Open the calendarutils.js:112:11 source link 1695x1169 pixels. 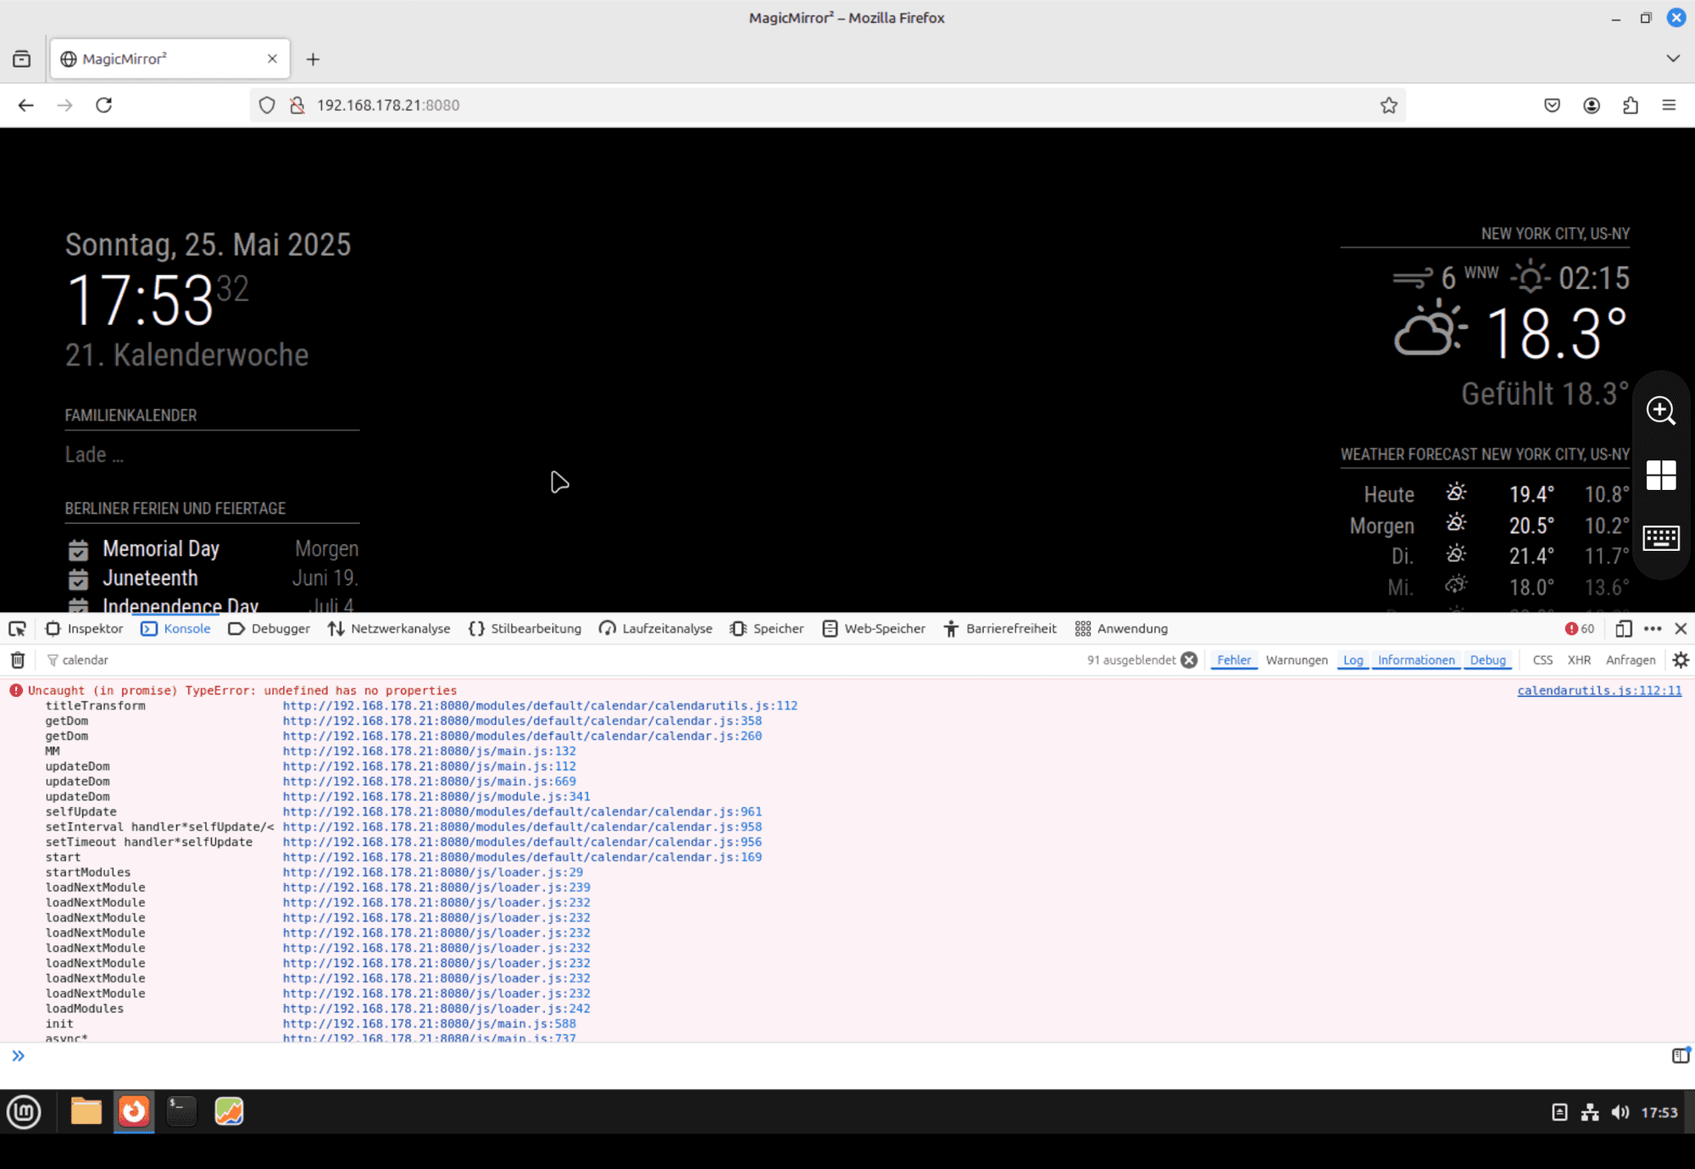[1598, 690]
